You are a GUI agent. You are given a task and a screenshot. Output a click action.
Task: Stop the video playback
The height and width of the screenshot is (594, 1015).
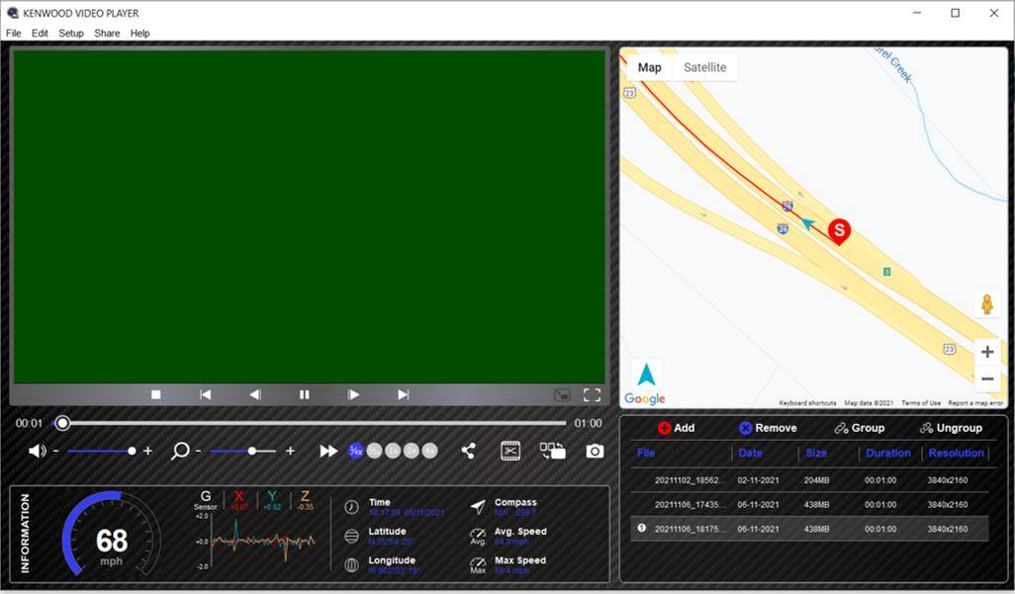(156, 394)
